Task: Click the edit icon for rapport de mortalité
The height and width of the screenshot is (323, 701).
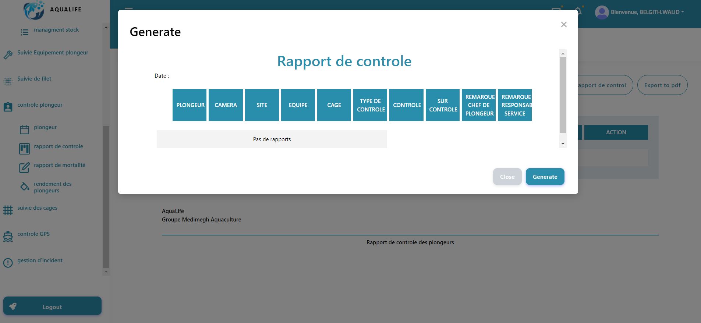Action: (x=25, y=168)
